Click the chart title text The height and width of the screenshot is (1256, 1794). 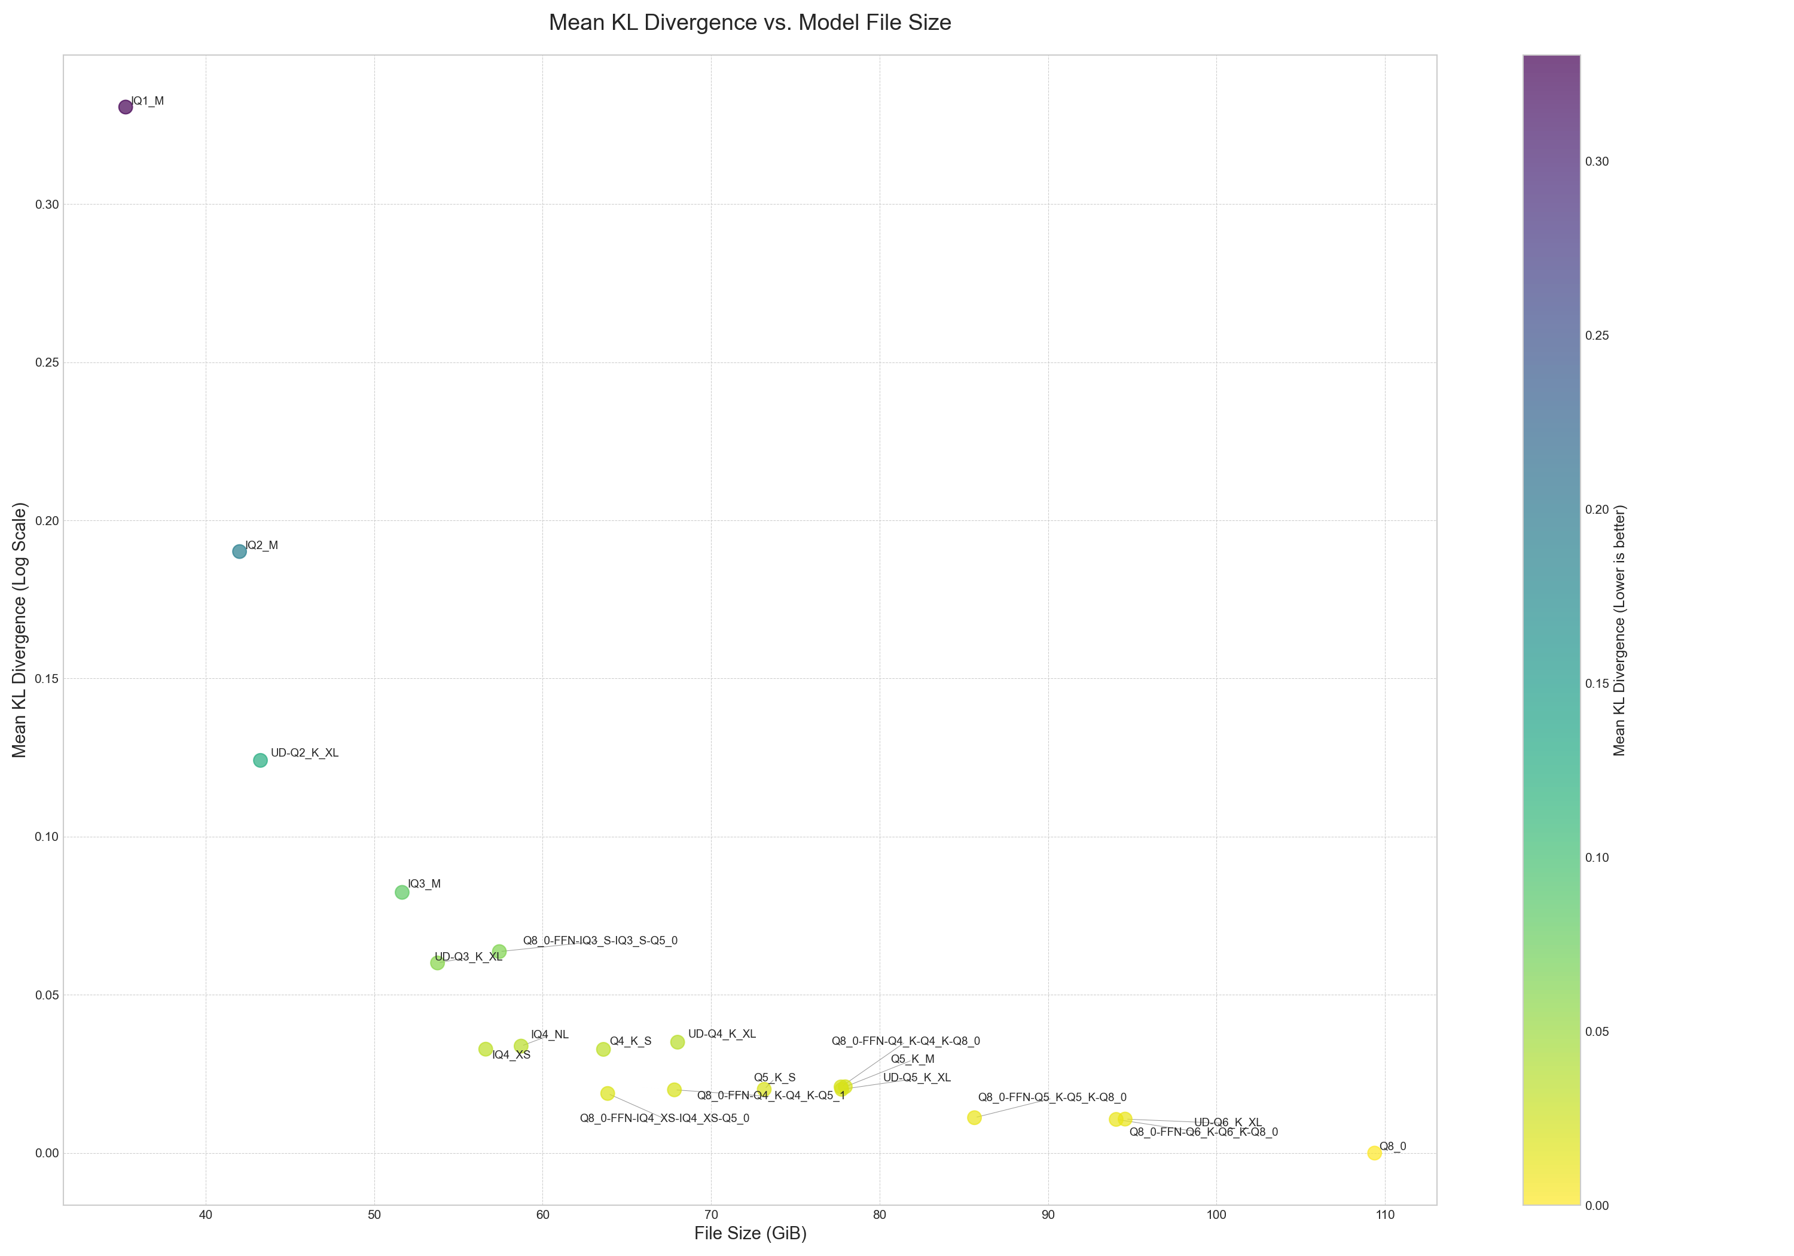pos(749,23)
